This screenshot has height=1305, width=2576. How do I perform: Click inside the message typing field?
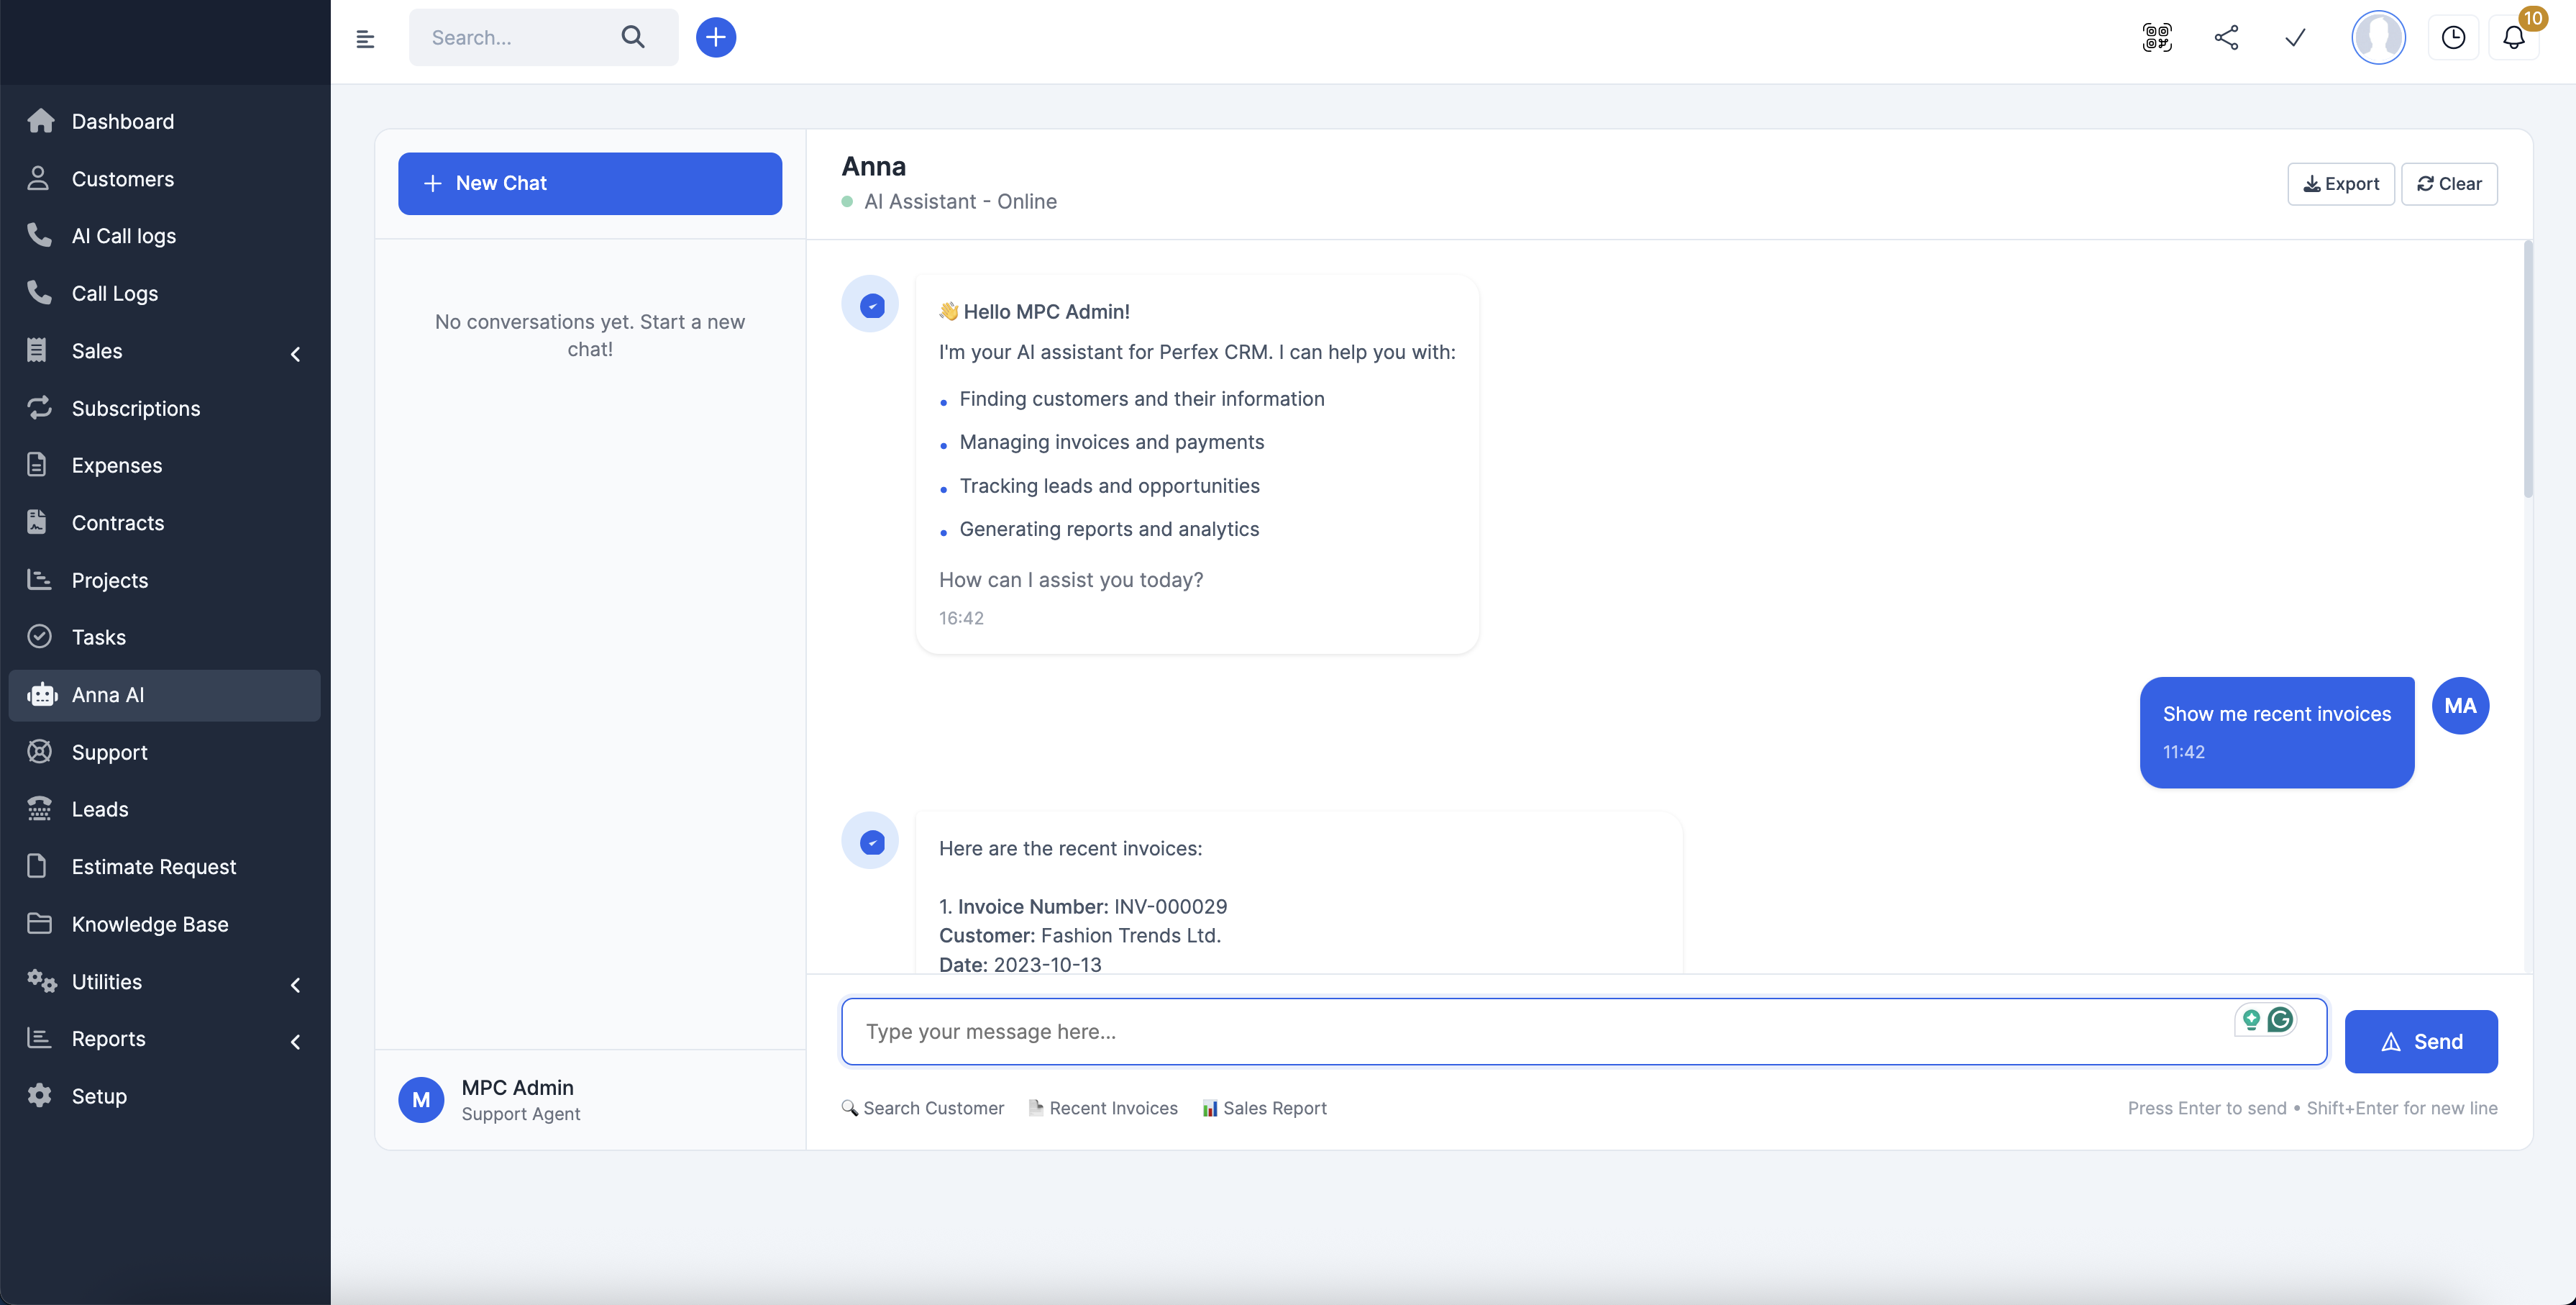[x=1400, y=1031]
